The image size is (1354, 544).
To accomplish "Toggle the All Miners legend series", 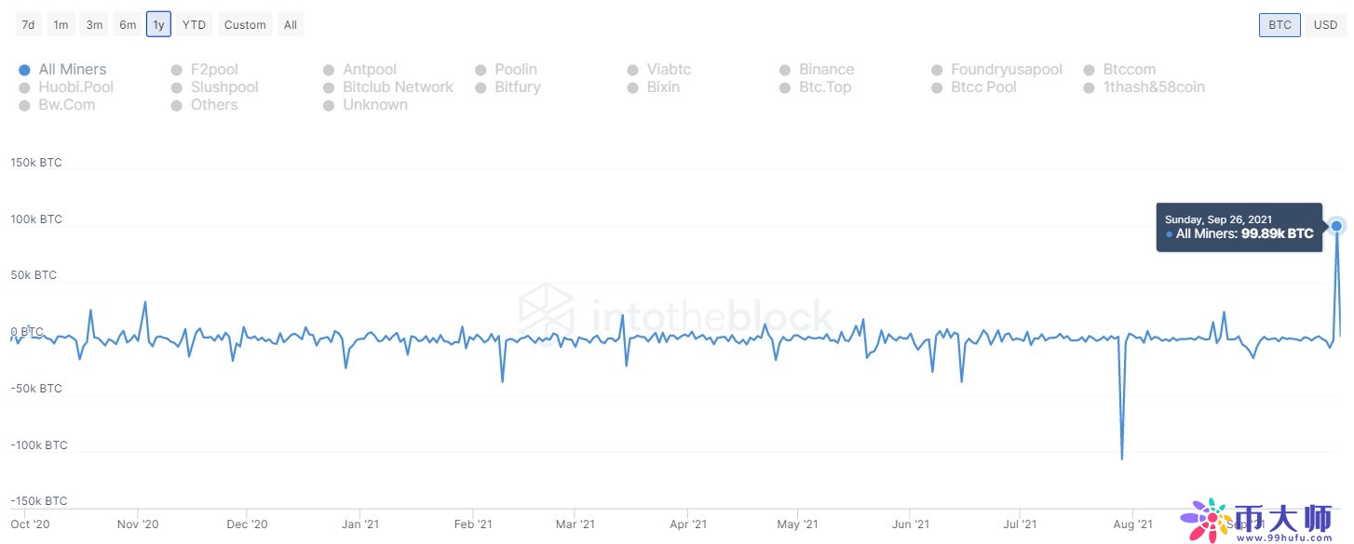I will tap(72, 70).
